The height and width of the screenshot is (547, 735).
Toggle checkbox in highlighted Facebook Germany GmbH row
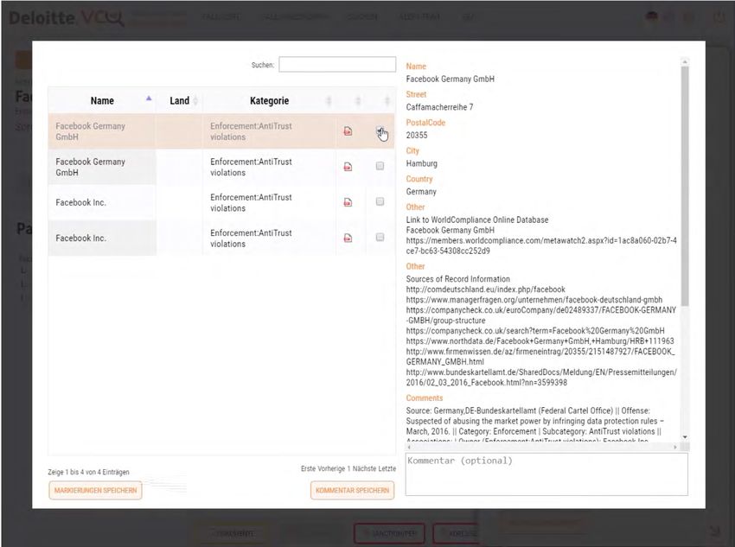380,130
